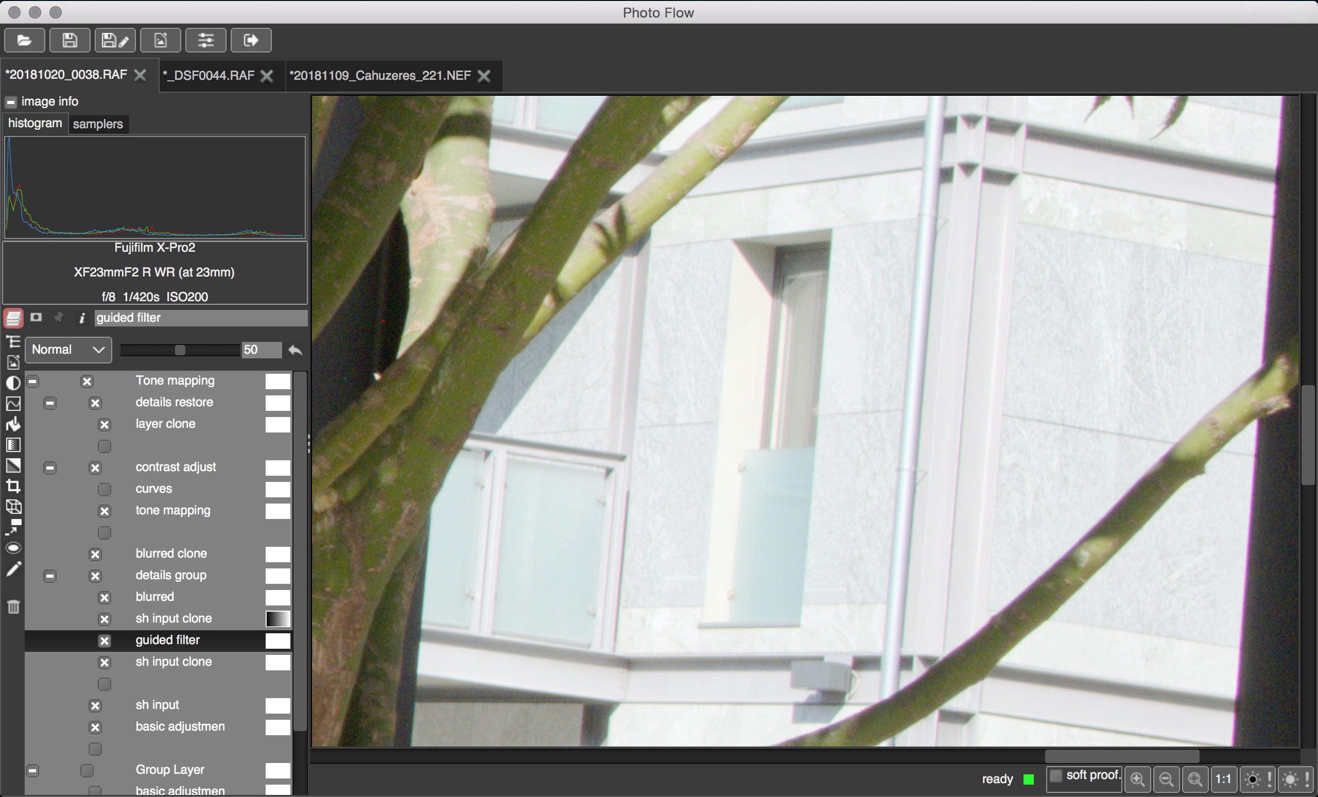Open an image file with the folder icon
Image resolution: width=1318 pixels, height=797 pixels.
pos(24,40)
